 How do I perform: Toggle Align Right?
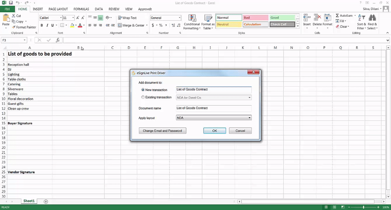pyautogui.click(x=100, y=25)
